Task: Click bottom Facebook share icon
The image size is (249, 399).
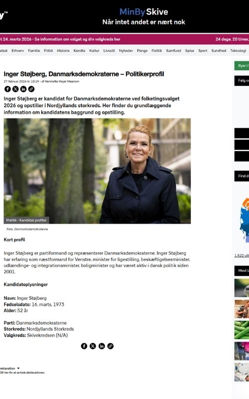Action: 84,346
